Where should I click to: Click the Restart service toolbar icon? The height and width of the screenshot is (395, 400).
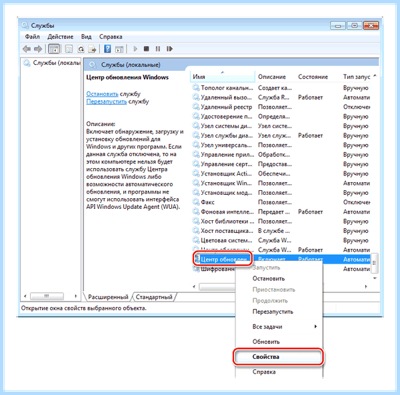pos(169,49)
